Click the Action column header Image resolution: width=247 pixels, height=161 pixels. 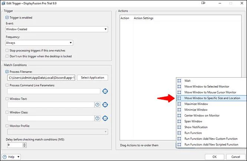tap(126, 18)
